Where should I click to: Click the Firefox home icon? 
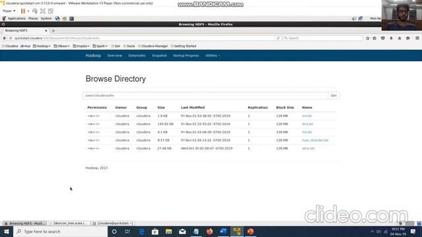click(400, 38)
